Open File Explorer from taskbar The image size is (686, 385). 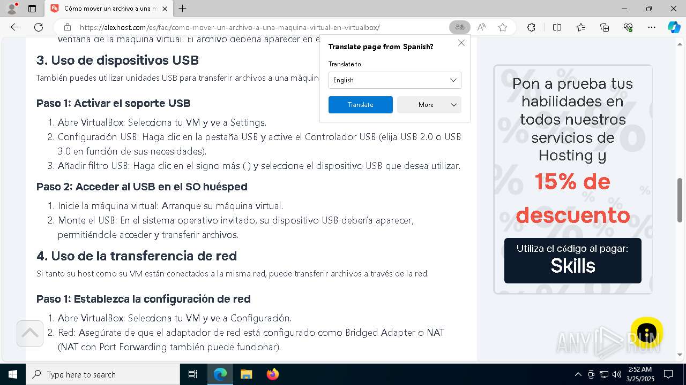click(246, 374)
